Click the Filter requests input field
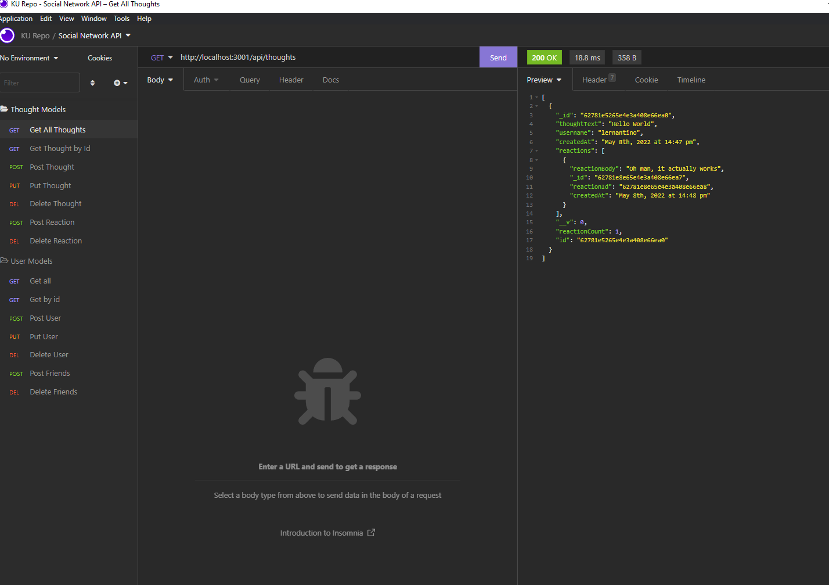Screen dimensions: 829x585 coord(39,82)
